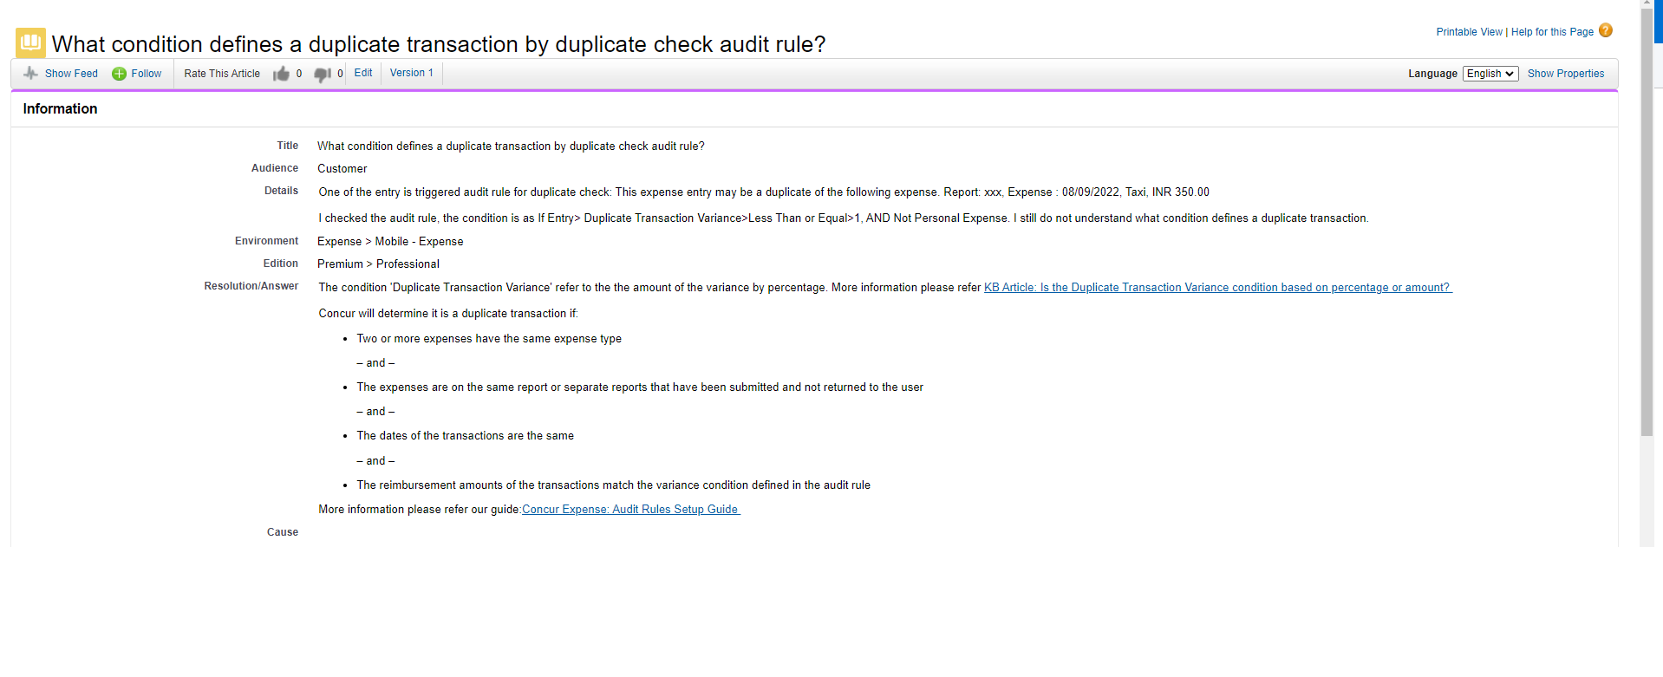Follow this article via the Follow link

click(147, 74)
